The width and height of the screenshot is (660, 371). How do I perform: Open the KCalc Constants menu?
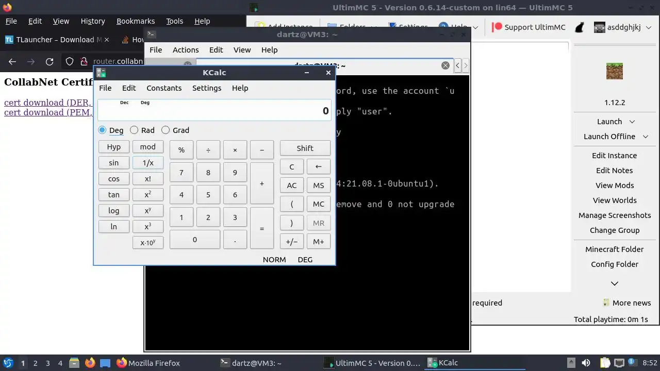(164, 88)
